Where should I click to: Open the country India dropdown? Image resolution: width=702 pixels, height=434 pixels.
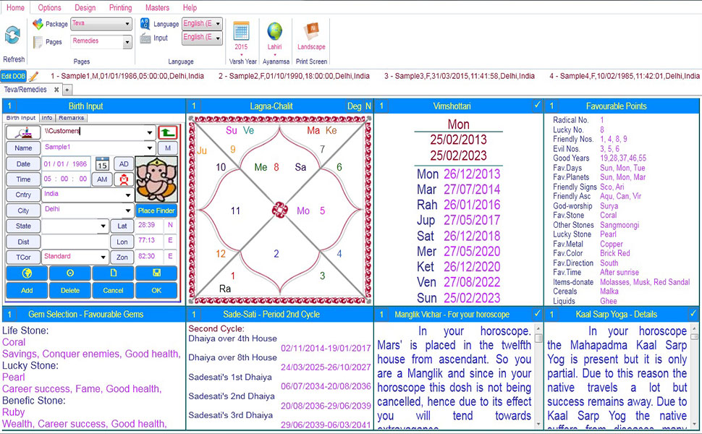click(x=128, y=195)
